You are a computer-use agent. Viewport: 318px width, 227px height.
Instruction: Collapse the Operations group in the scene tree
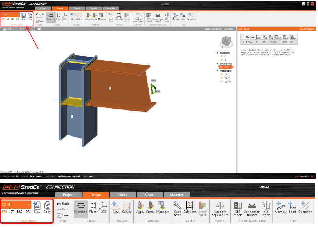217,71
